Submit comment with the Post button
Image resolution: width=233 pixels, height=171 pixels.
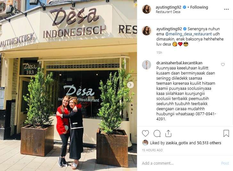pyautogui.click(x=225, y=163)
